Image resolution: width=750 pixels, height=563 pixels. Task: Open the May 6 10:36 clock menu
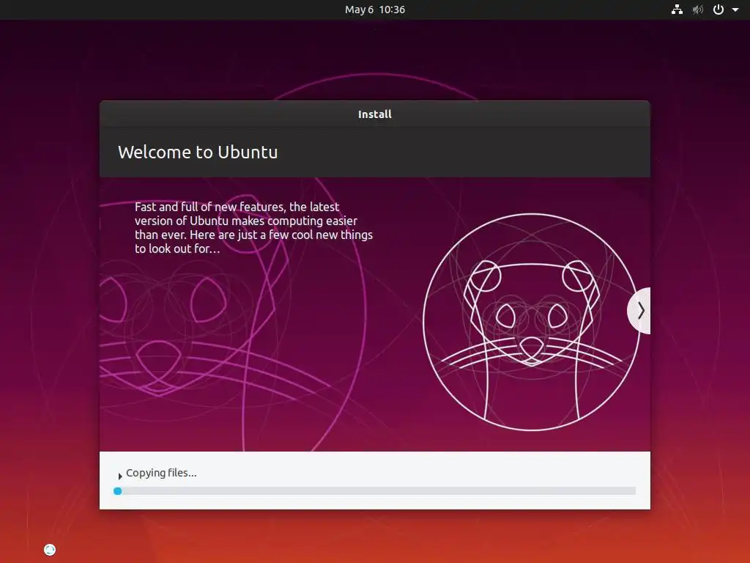pyautogui.click(x=375, y=10)
